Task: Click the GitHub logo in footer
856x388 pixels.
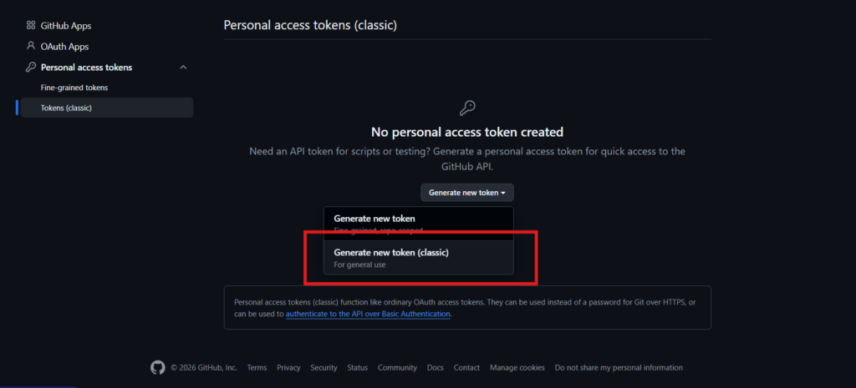Action: pyautogui.click(x=157, y=367)
